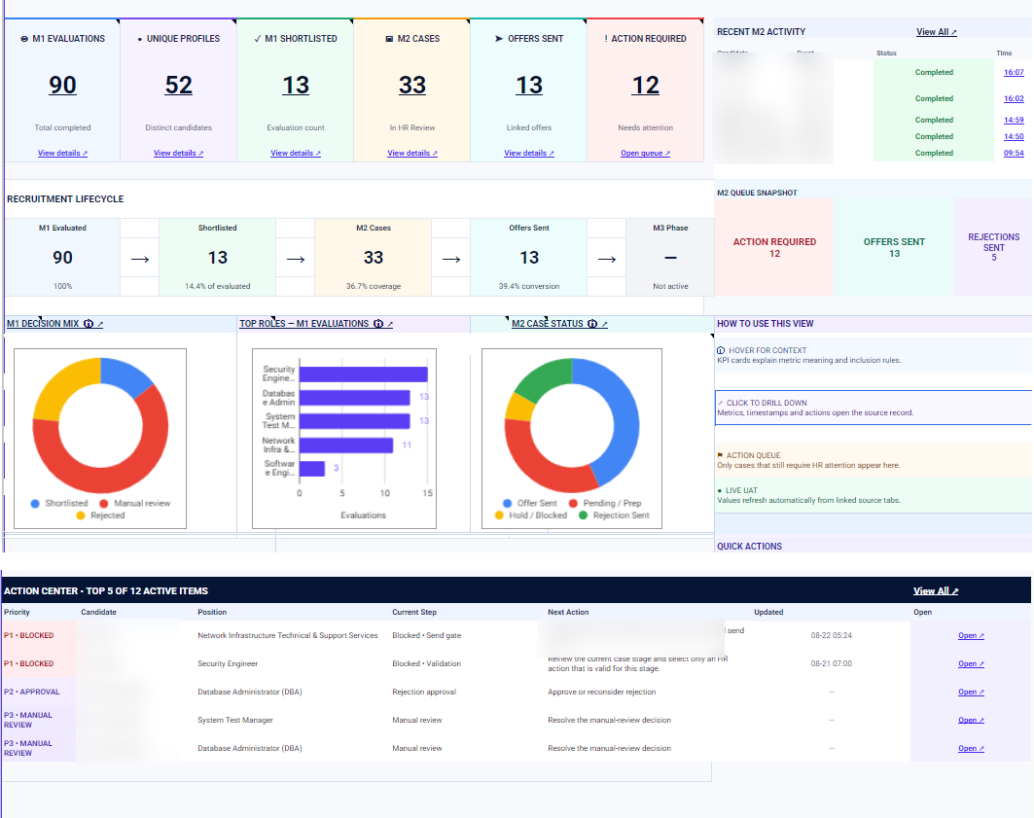This screenshot has width=1034, height=818.
Task: Open the 14:59 activity timestamp
Action: (1014, 120)
